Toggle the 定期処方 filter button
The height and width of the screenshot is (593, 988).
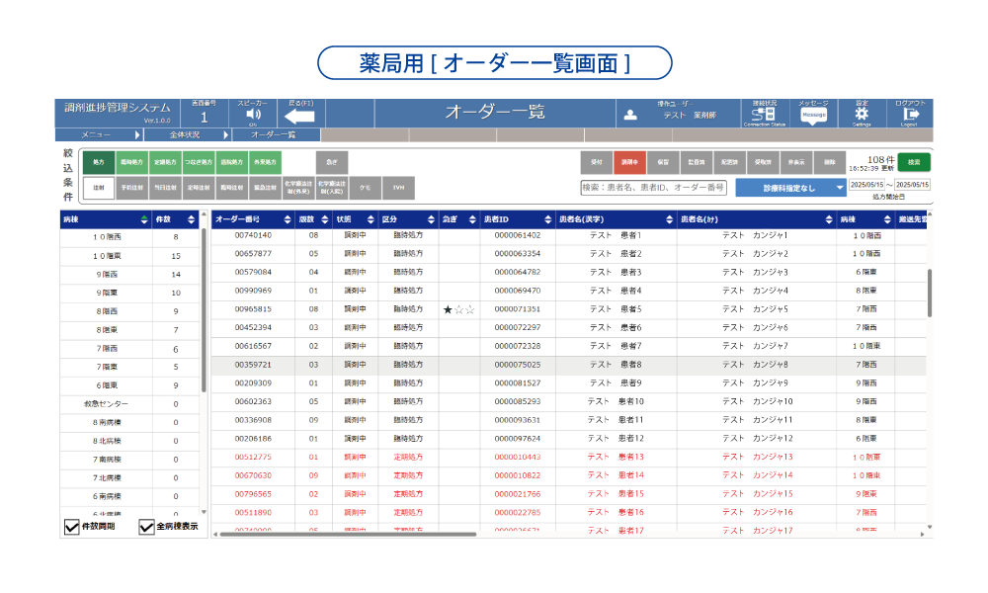click(165, 163)
